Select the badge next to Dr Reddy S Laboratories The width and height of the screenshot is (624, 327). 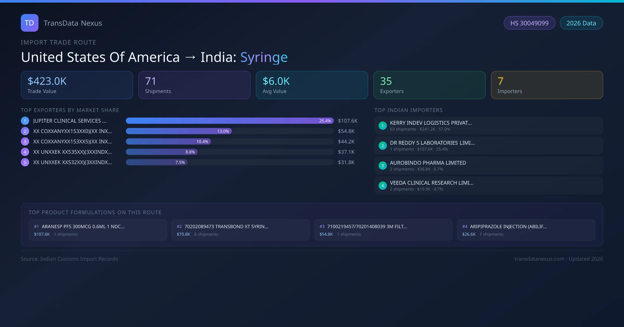(382, 146)
